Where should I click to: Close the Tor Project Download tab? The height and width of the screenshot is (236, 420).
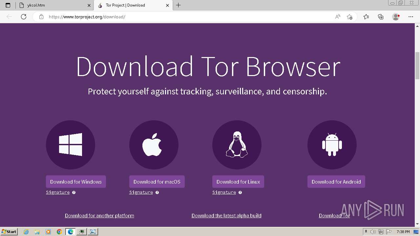click(x=167, y=5)
